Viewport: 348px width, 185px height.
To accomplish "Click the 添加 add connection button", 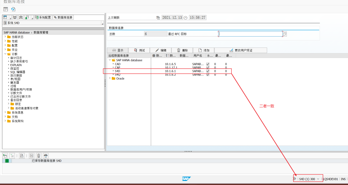I will click(x=204, y=50).
